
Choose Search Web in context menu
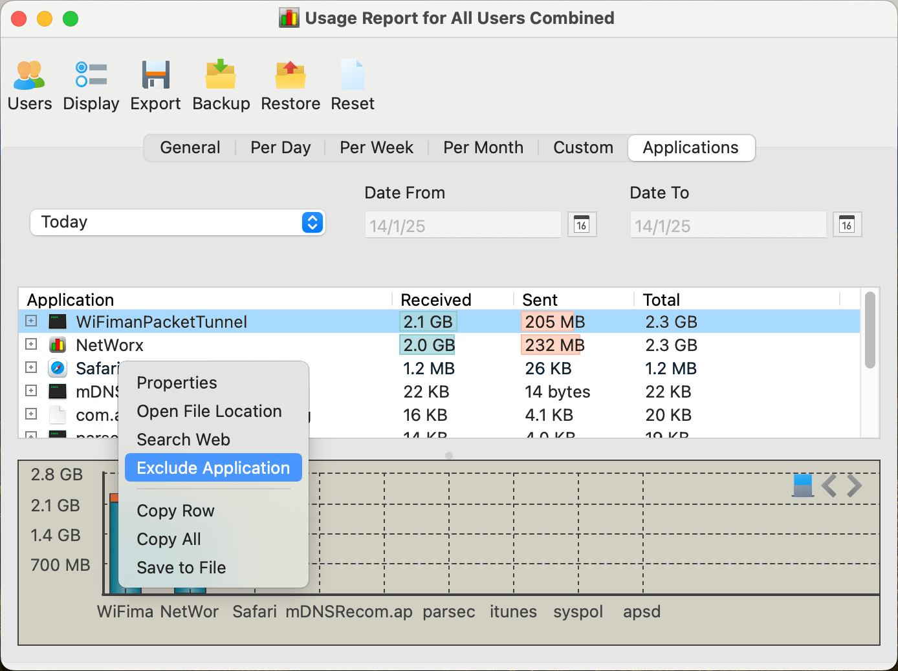pyautogui.click(x=214, y=440)
